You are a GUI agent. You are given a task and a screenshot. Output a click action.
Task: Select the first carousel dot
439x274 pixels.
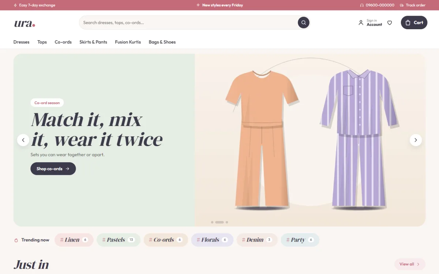212,222
